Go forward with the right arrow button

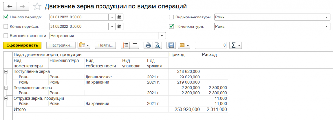pos(22,6)
